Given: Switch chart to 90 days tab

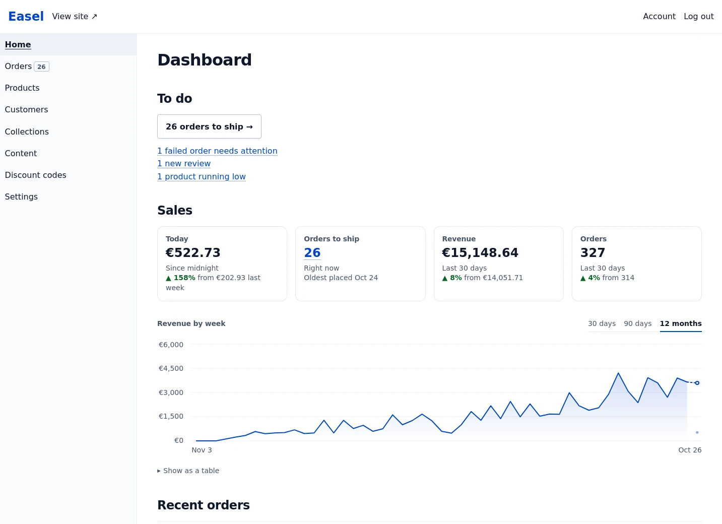Looking at the screenshot, I should click(x=637, y=323).
